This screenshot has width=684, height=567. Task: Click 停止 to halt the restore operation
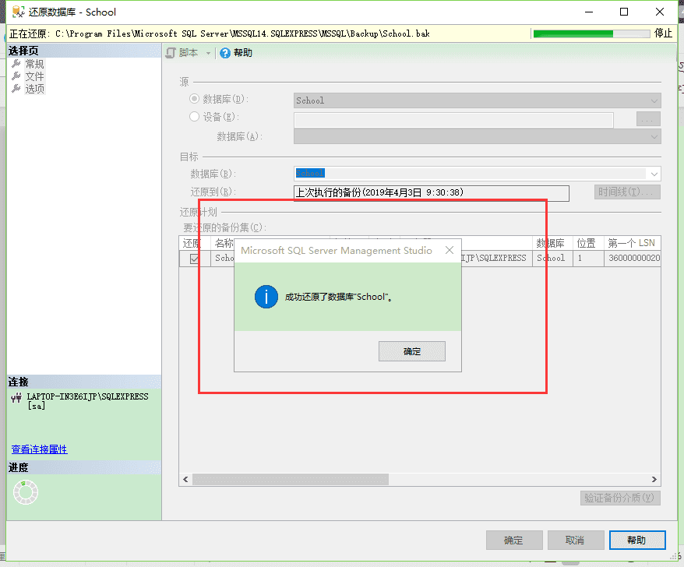665,33
